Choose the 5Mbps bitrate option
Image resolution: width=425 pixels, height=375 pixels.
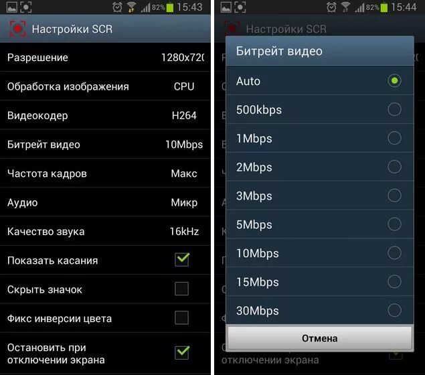320,224
